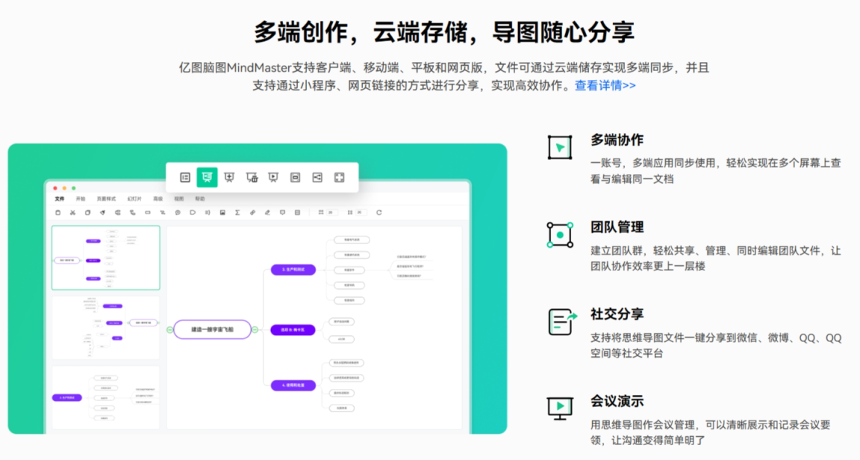Select the purple node 3. 生产和测试

(x=293, y=269)
